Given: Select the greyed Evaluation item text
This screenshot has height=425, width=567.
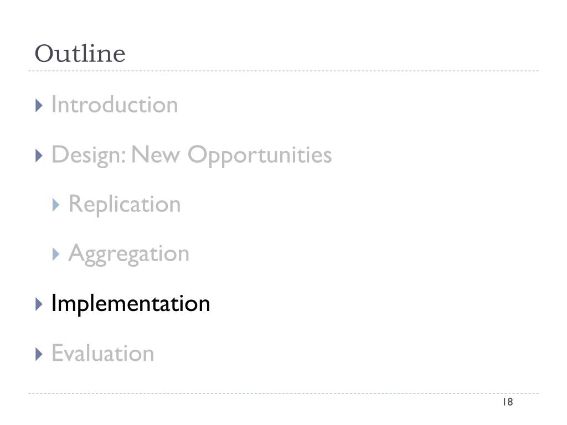Looking at the screenshot, I should click(102, 353).
